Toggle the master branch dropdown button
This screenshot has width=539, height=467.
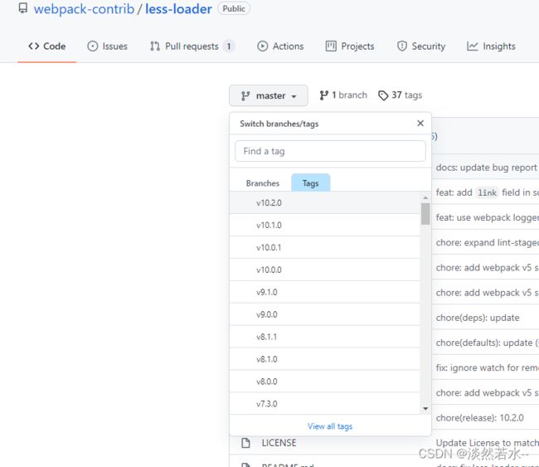pyautogui.click(x=269, y=95)
